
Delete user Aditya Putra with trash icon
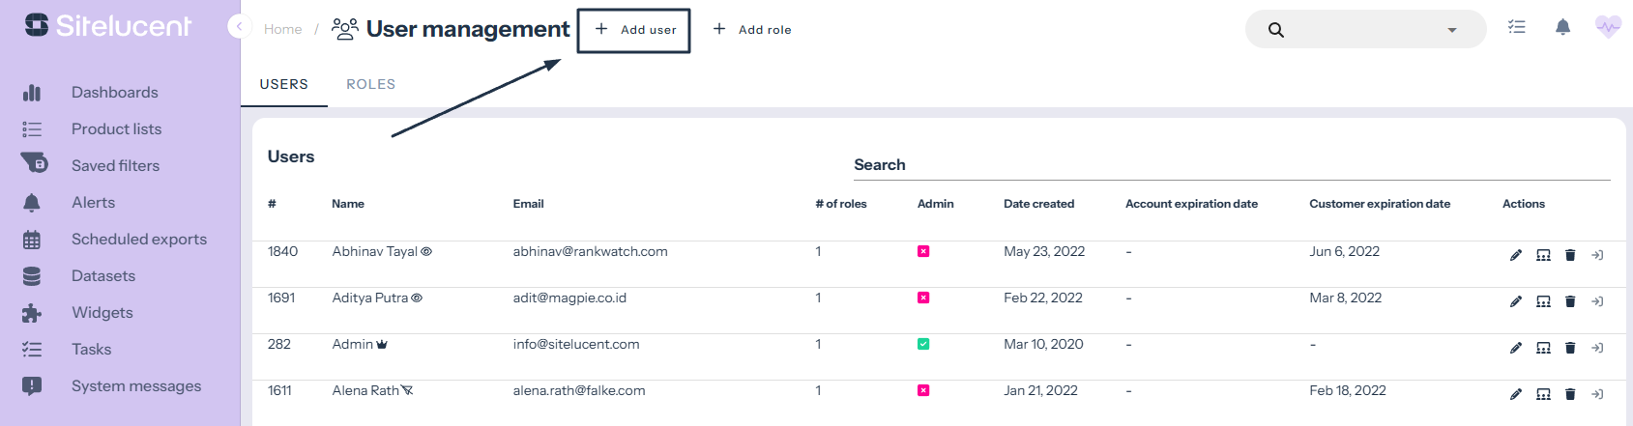pos(1570,302)
